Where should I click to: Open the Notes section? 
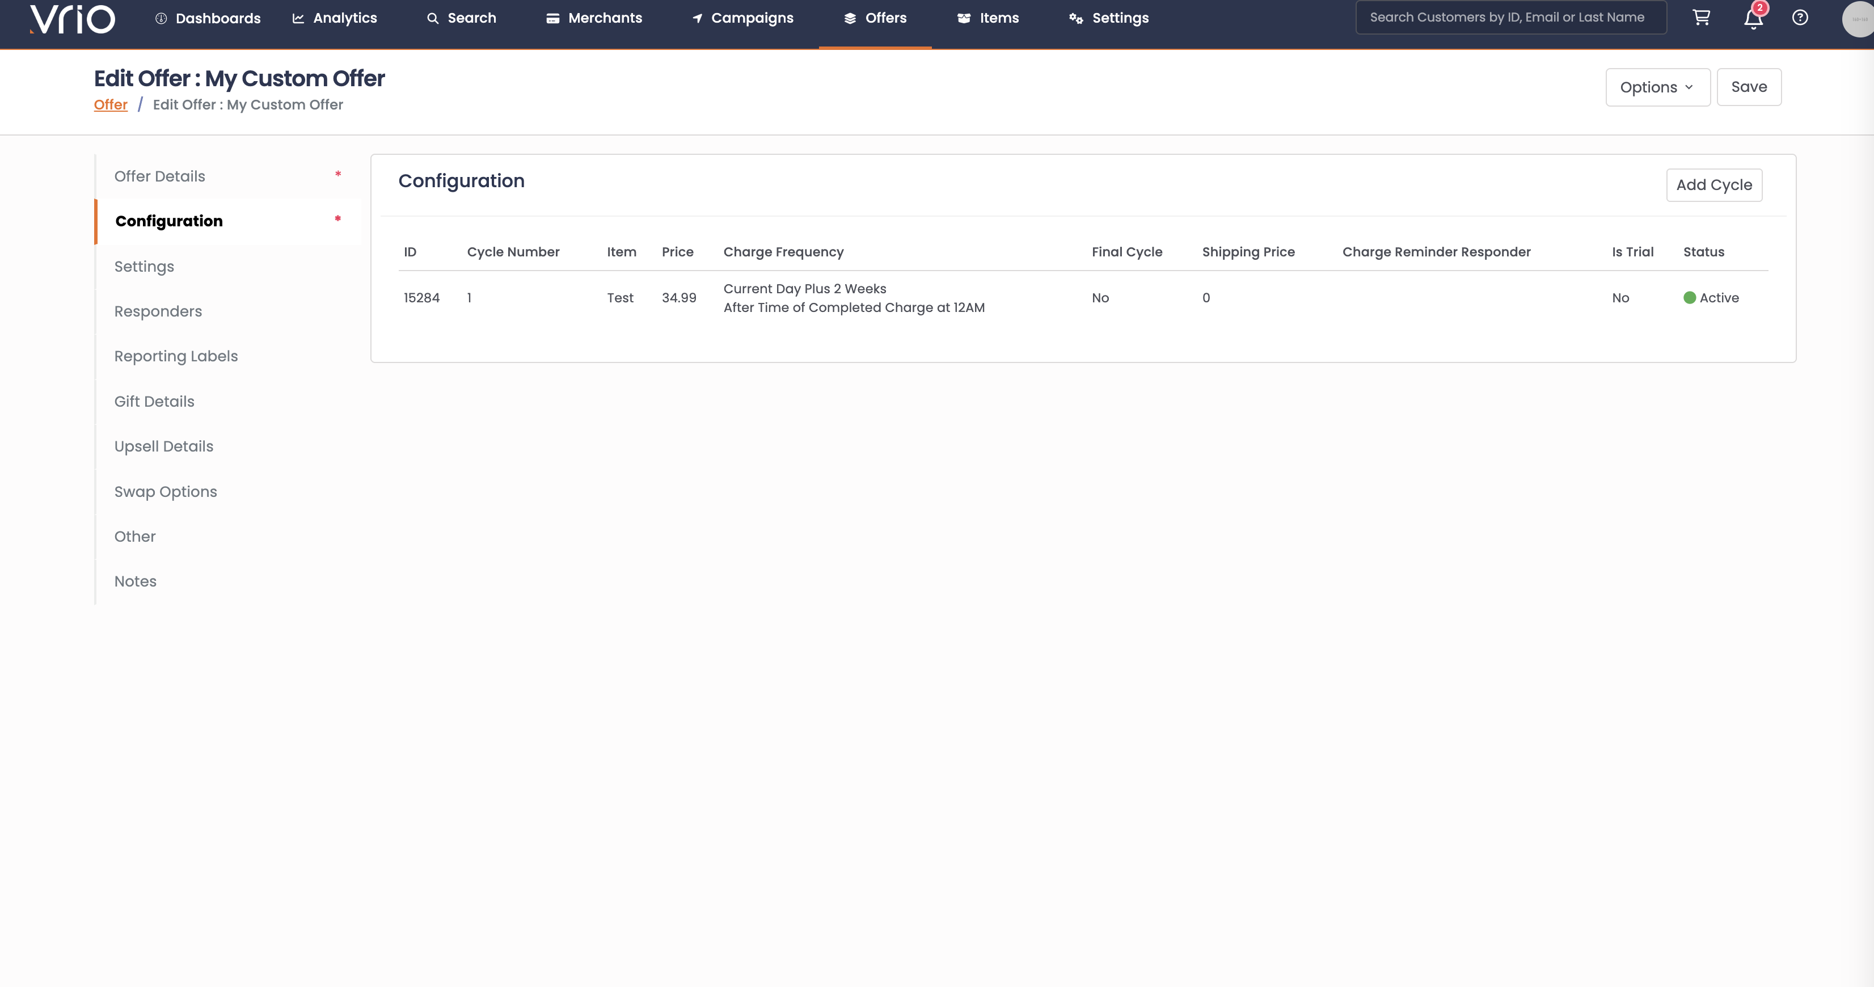click(227, 581)
